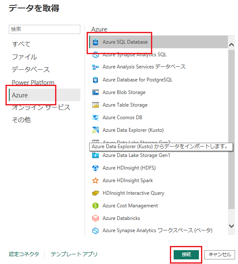
Task: Click the Azure Cosmos DB icon
Action: coord(95,118)
